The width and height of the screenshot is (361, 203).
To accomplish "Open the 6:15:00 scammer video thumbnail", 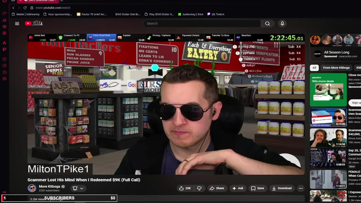I will [x=328, y=117].
